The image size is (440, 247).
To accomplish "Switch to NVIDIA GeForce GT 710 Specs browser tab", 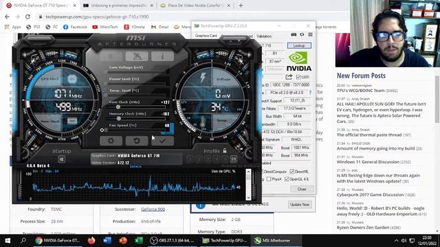I will point(41,5).
